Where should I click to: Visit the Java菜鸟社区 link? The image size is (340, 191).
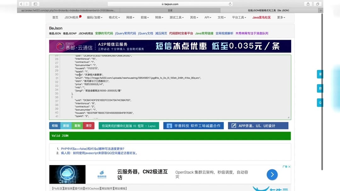(261, 17)
